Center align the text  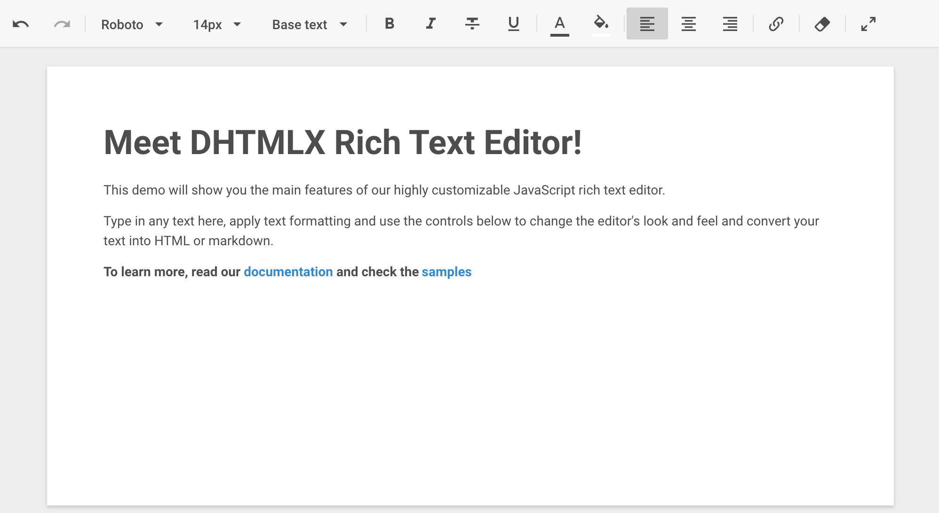(x=689, y=24)
